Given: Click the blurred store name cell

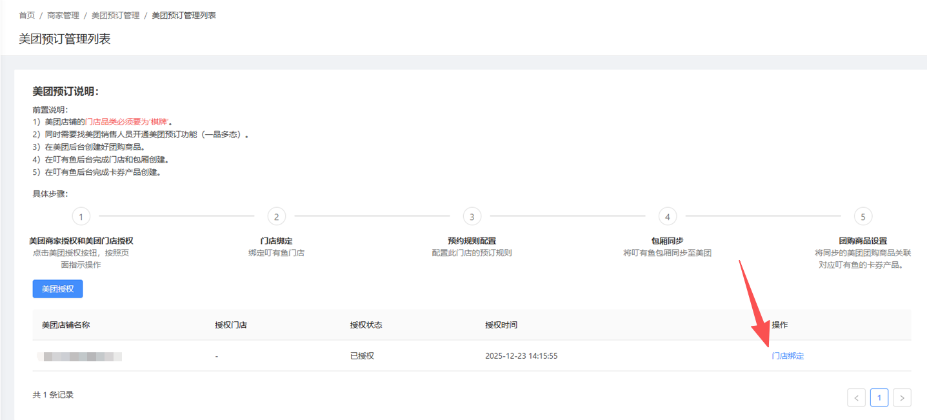Looking at the screenshot, I should (79, 356).
